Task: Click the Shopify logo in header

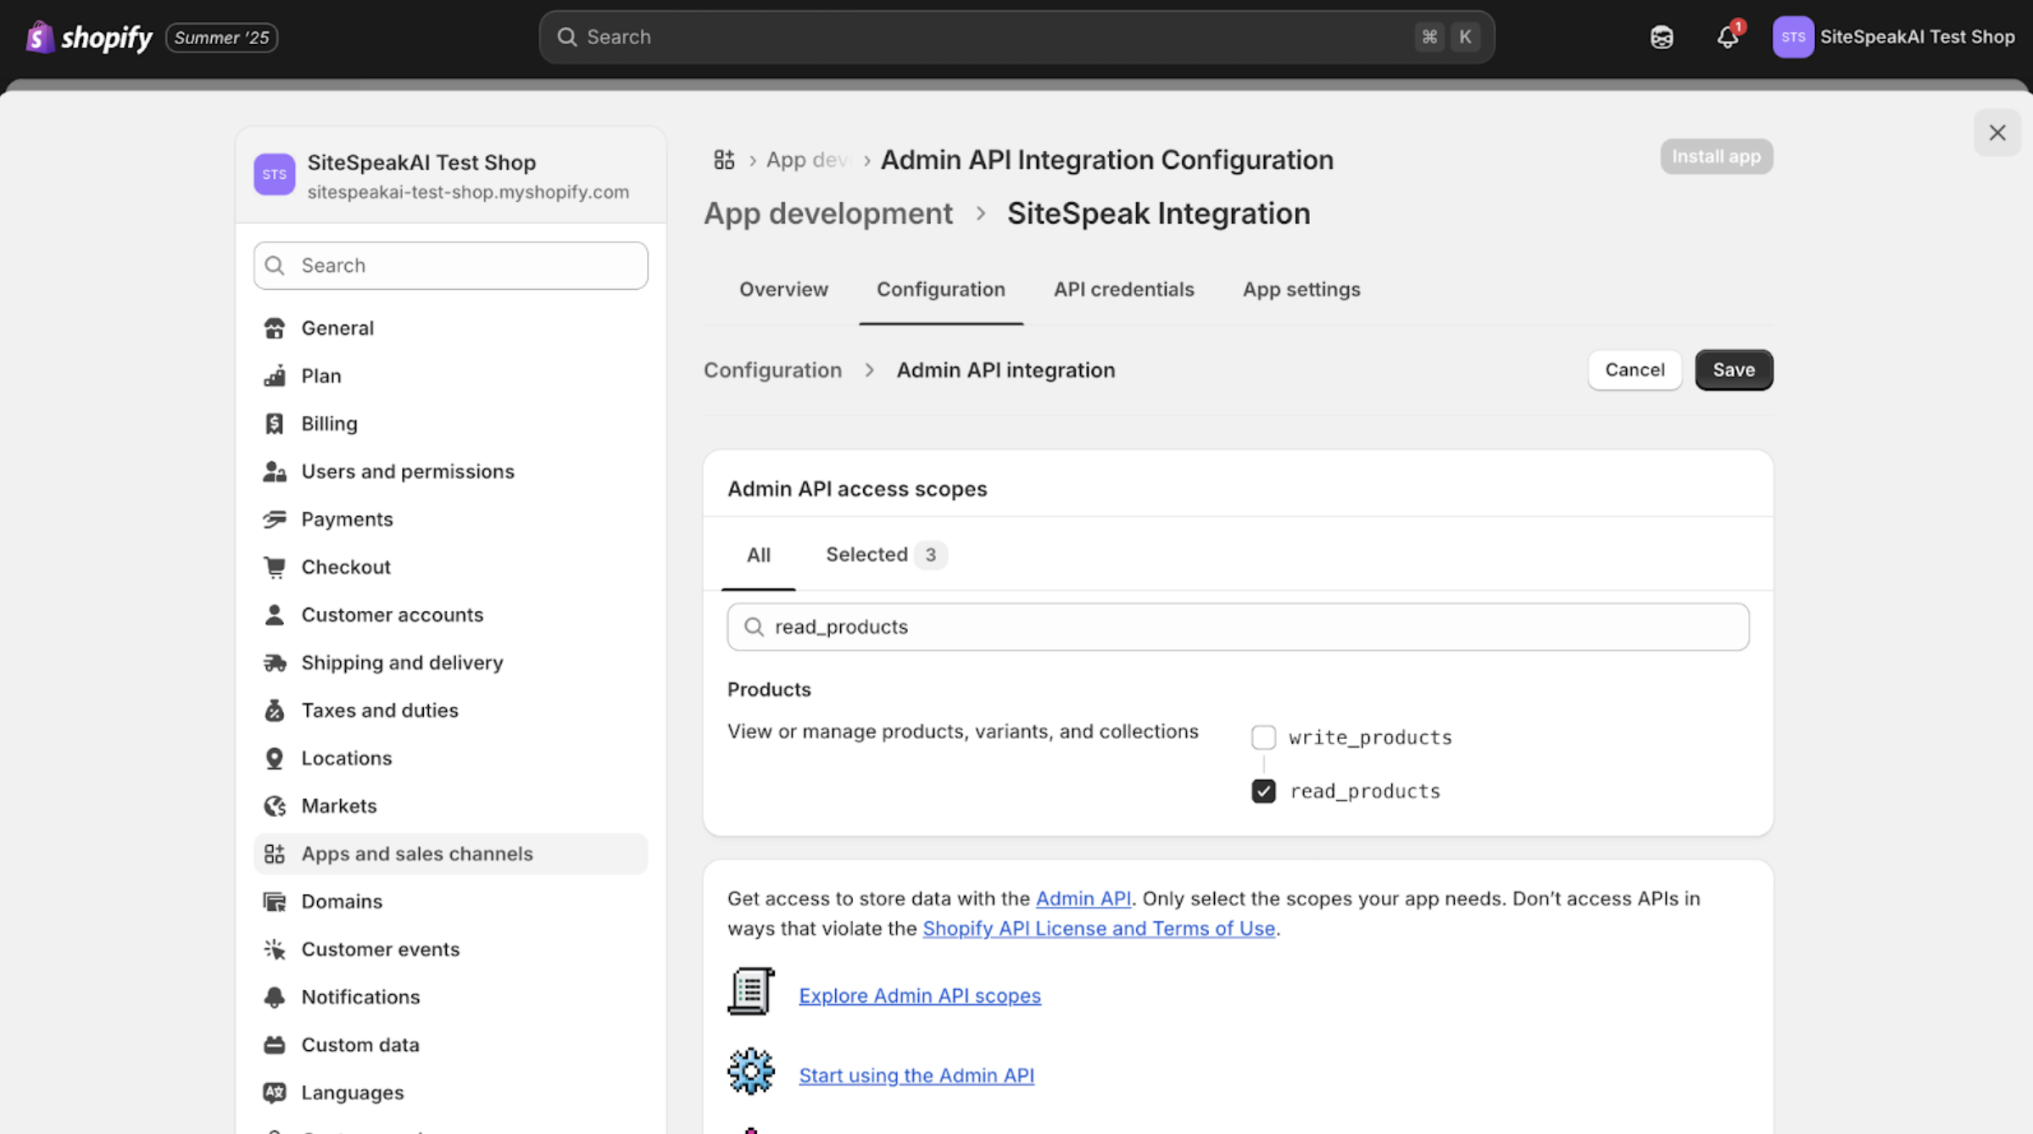Action: click(x=89, y=37)
